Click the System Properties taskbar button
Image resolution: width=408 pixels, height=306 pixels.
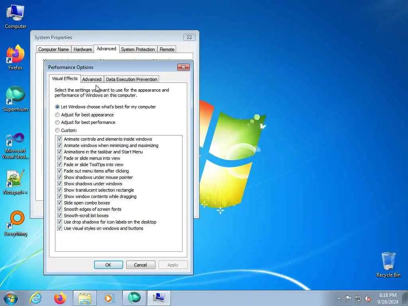159,298
